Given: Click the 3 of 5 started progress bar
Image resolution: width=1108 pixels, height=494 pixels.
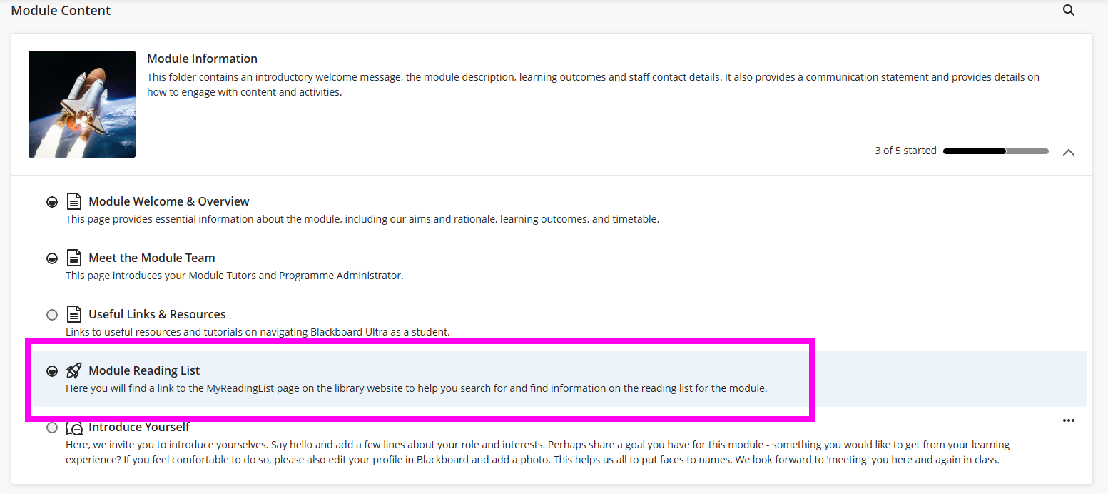Looking at the screenshot, I should 996,151.
